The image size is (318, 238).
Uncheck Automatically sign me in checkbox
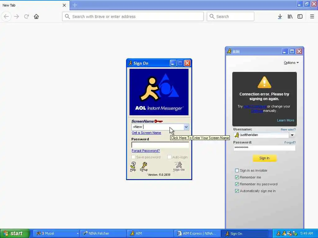pyautogui.click(x=237, y=191)
